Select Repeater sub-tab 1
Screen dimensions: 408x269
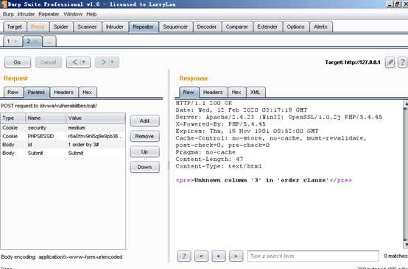point(9,42)
